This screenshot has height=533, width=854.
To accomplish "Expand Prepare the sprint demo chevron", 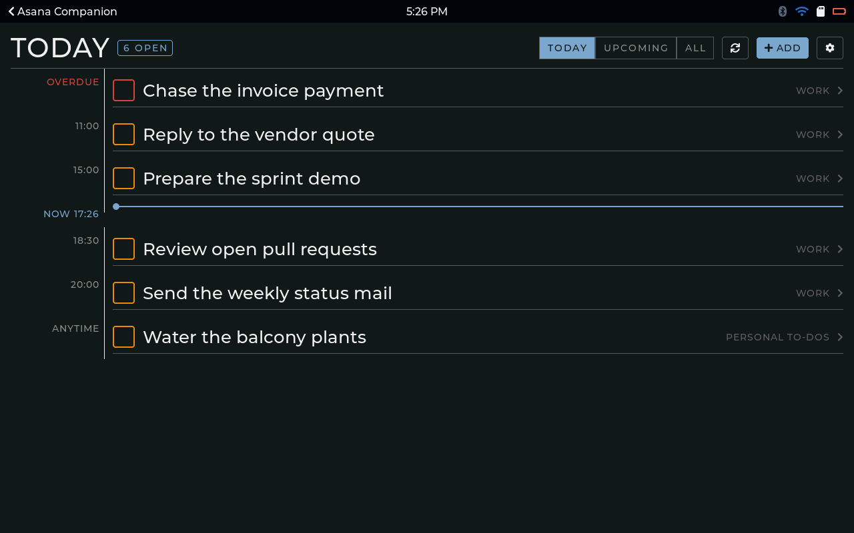I will [x=840, y=179].
